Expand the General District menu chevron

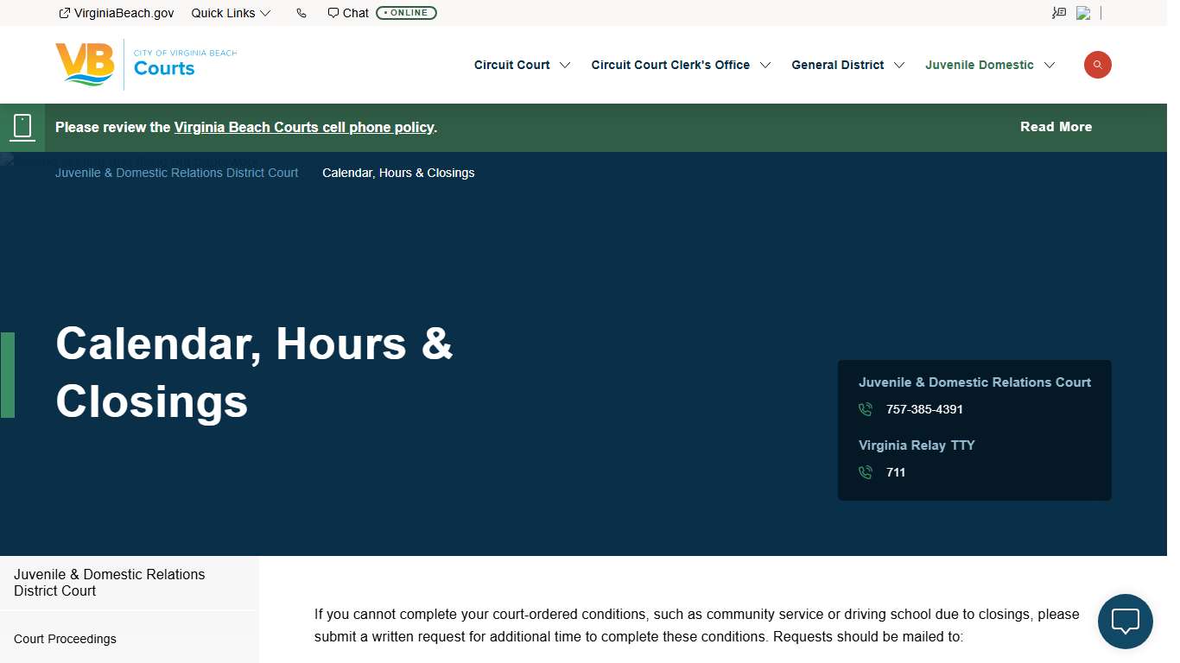point(899,66)
